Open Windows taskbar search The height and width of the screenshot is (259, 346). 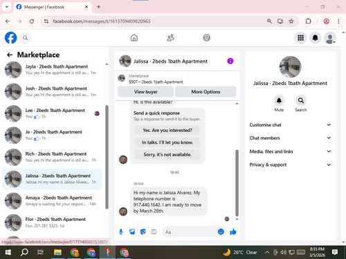[x=24, y=253]
